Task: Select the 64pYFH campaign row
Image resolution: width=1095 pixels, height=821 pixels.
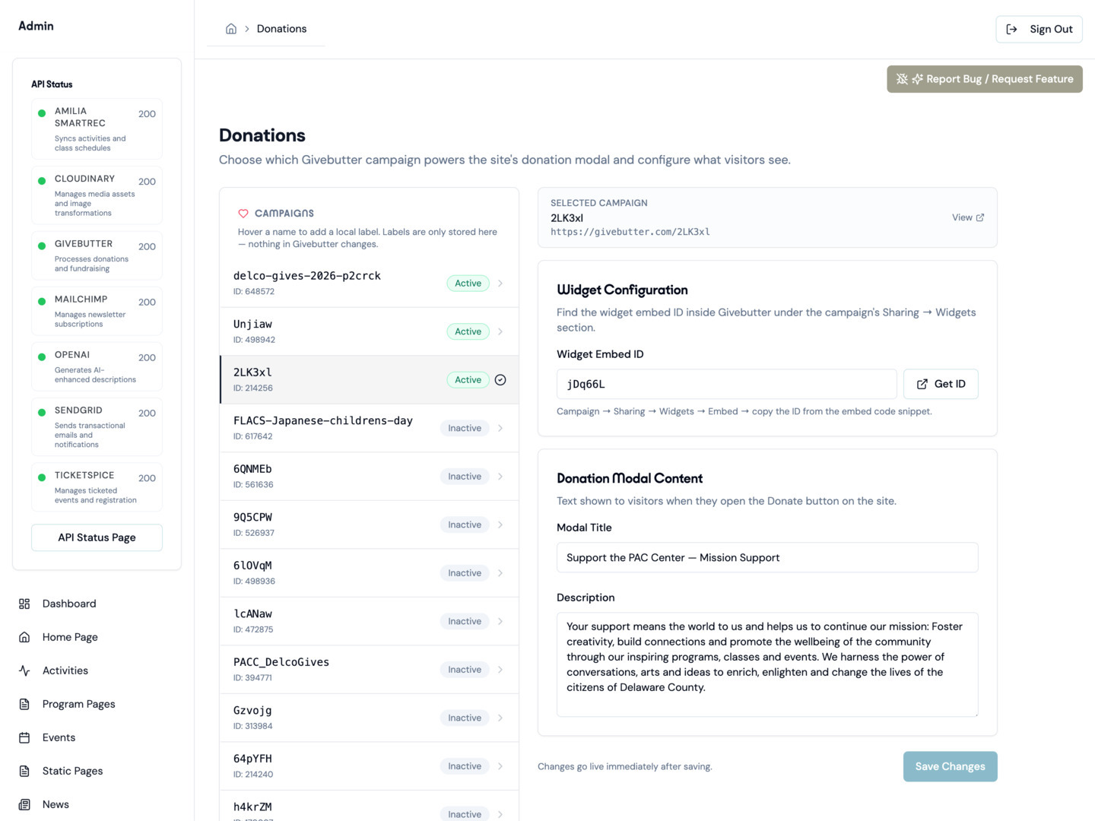Action: pyautogui.click(x=369, y=766)
